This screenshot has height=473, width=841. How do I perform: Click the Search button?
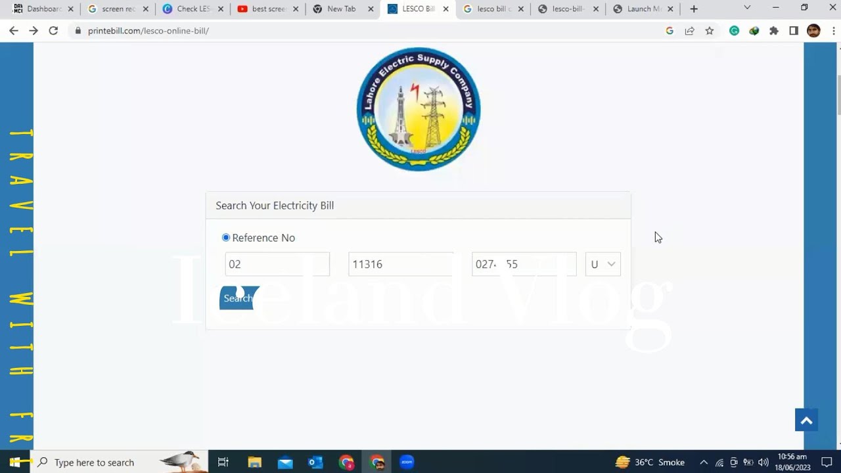click(239, 298)
